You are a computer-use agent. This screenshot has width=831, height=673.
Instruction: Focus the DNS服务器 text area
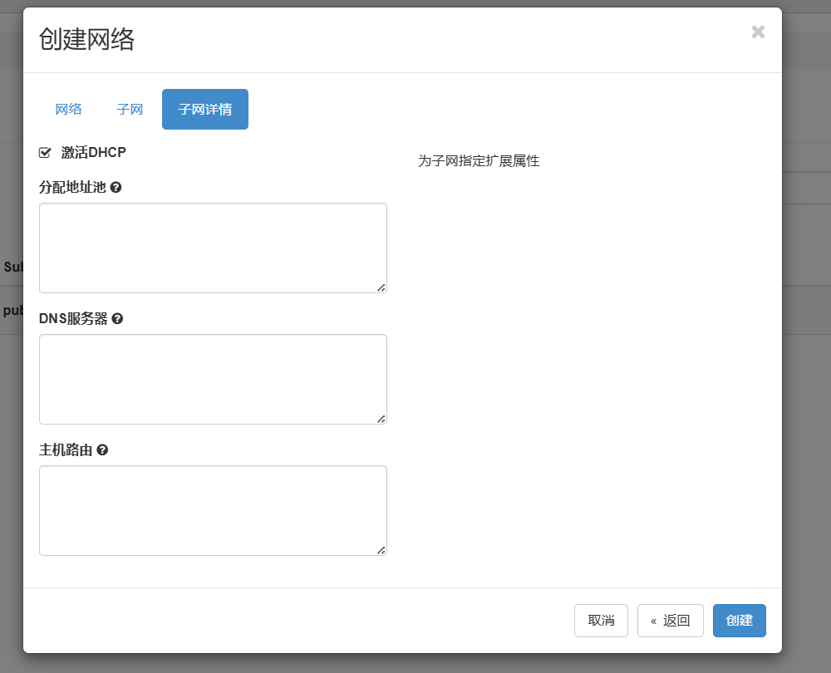coord(213,379)
